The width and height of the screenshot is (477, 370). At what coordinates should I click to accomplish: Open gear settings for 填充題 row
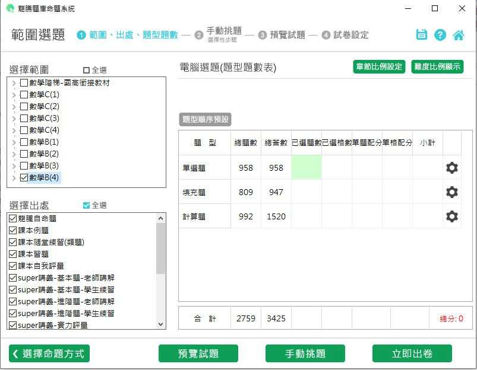tap(451, 192)
